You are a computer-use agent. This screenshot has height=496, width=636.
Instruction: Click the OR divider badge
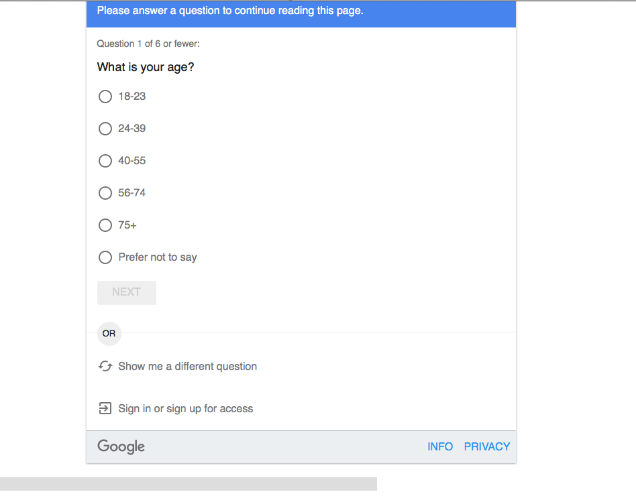coord(109,334)
